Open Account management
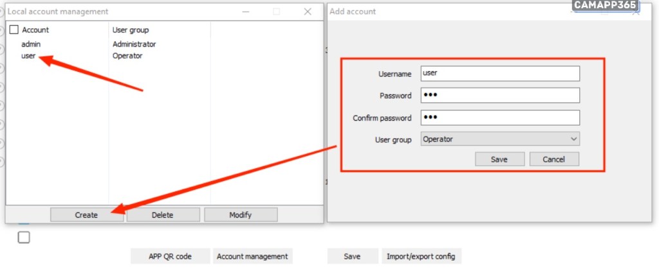The width and height of the screenshot is (659, 276). (252, 256)
